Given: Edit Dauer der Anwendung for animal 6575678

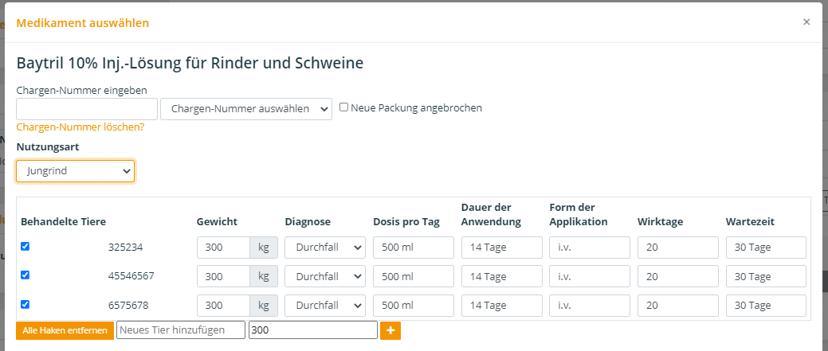Looking at the screenshot, I should pos(501,305).
